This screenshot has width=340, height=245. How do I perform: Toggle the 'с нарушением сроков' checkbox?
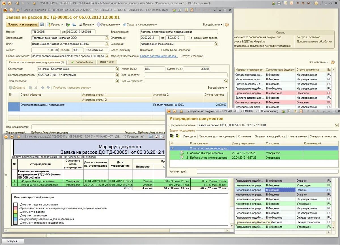[188, 38]
